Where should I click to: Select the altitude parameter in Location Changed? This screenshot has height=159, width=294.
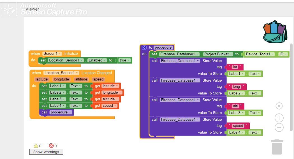(81, 79)
